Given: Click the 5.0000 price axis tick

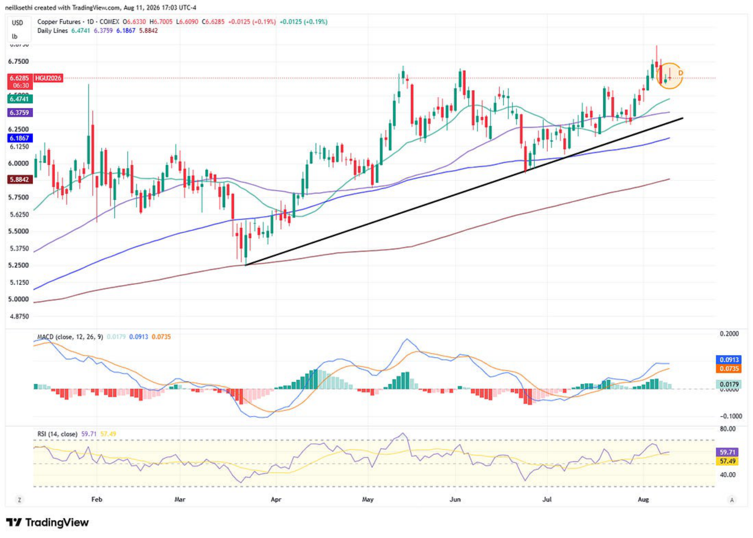Looking at the screenshot, I should tap(19, 299).
